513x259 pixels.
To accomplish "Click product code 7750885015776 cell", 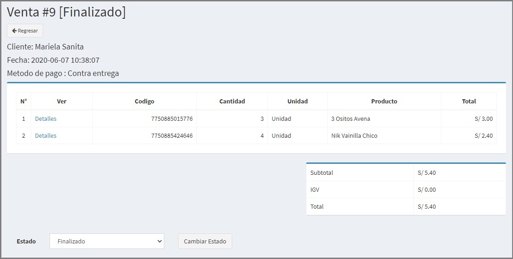I will click(x=144, y=119).
